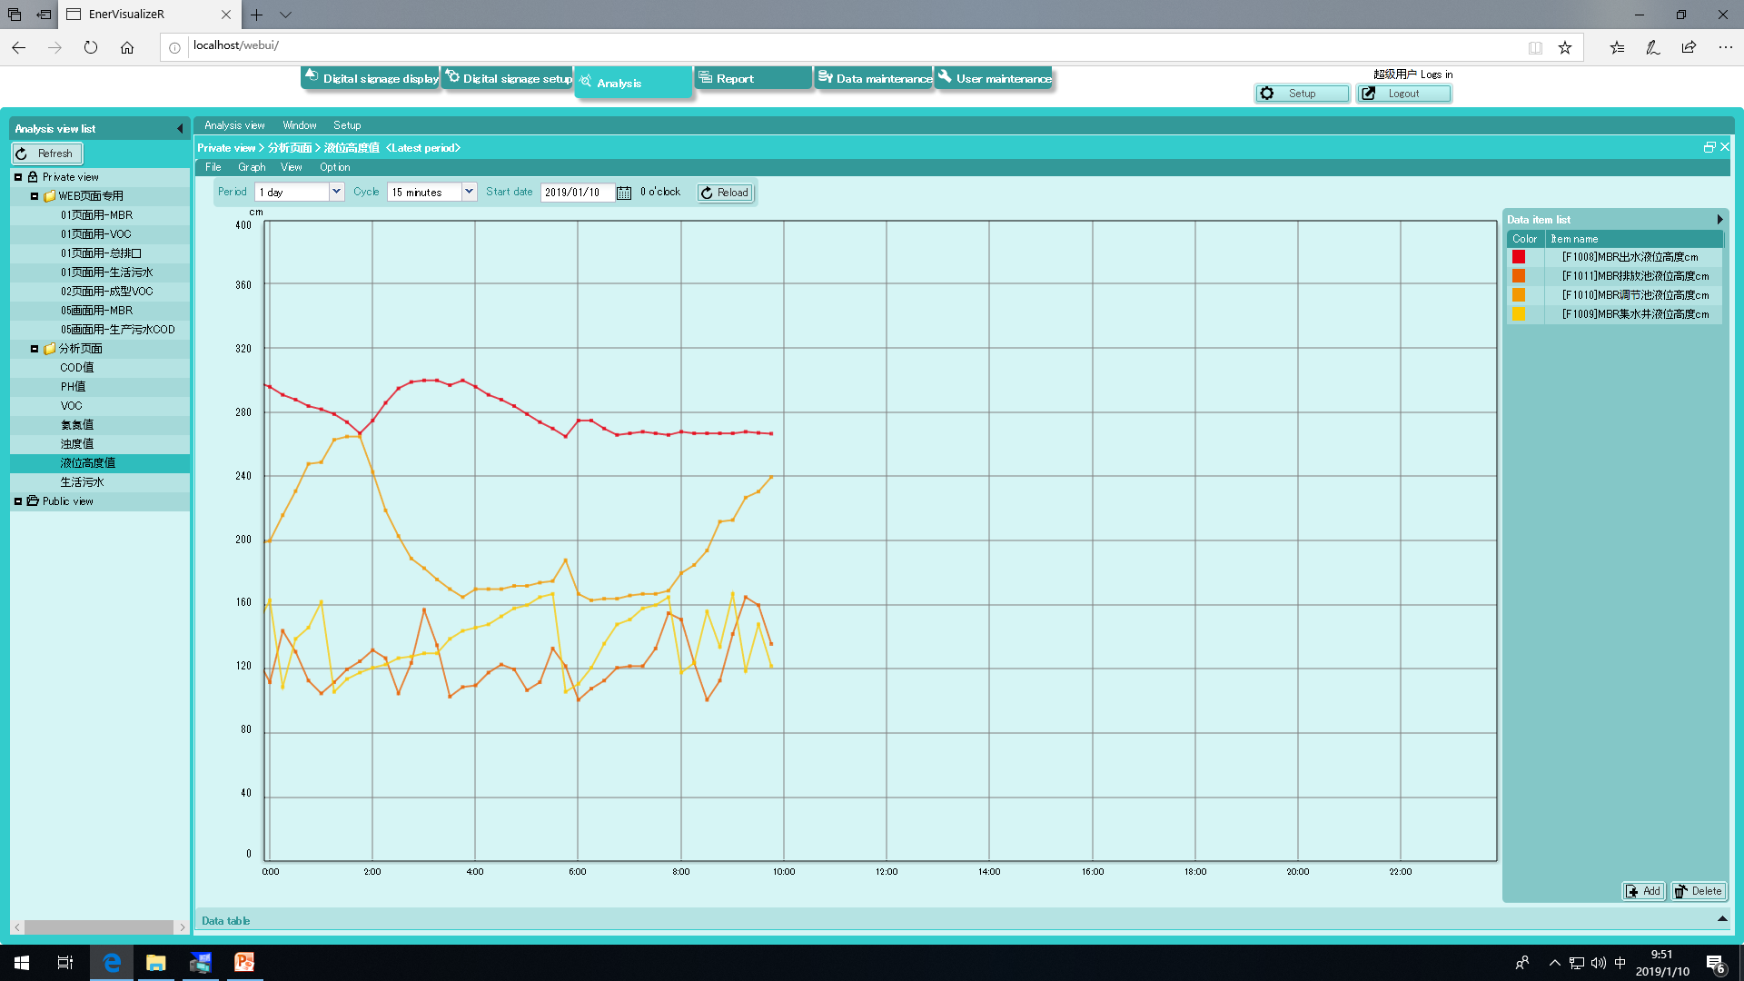Click red swatch for F1008 MBR item
This screenshot has height=981, width=1744.
point(1519,257)
